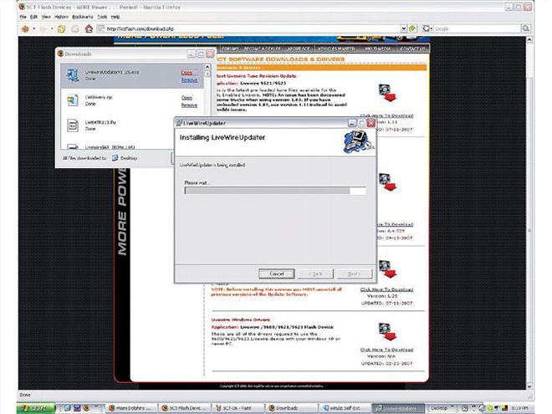Select the third downloaded file icon (.lfu)

[x=73, y=125]
